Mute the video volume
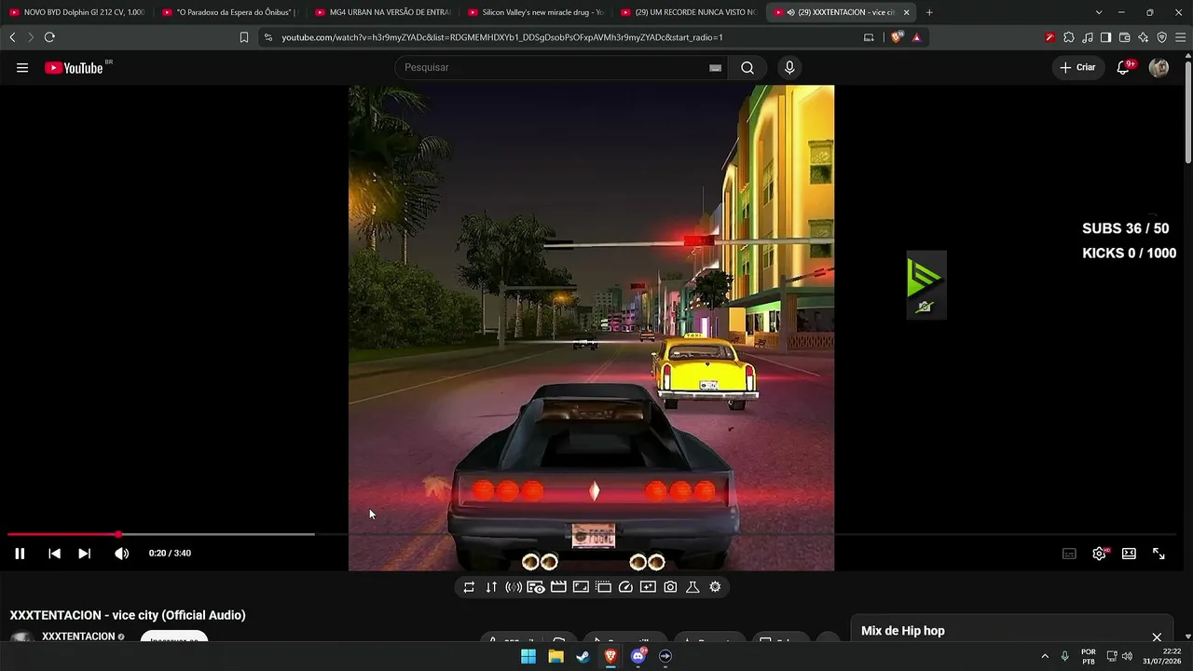Viewport: 1193px width, 671px height. (122, 554)
